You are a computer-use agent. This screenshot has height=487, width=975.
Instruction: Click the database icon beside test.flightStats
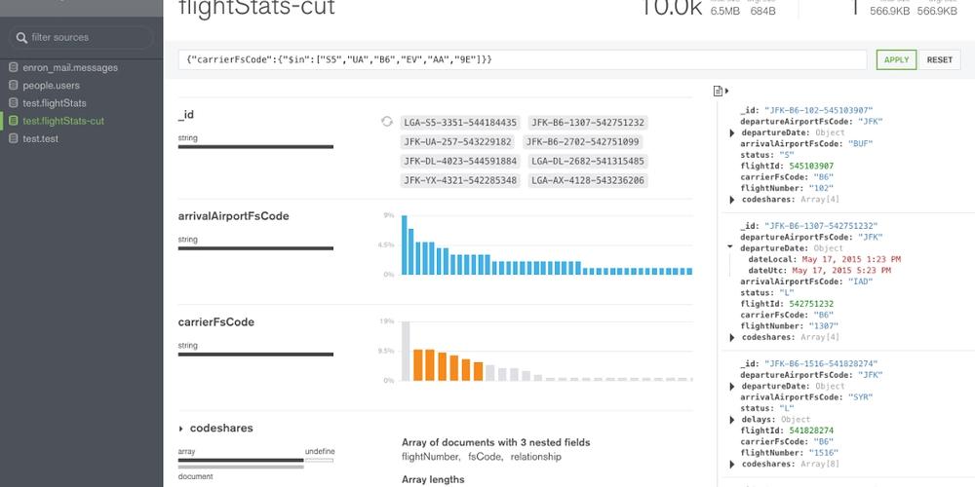tap(13, 103)
